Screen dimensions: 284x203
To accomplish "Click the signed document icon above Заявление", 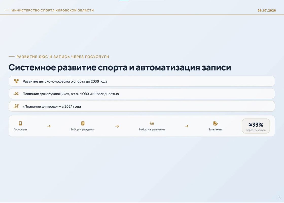I will point(215,123).
